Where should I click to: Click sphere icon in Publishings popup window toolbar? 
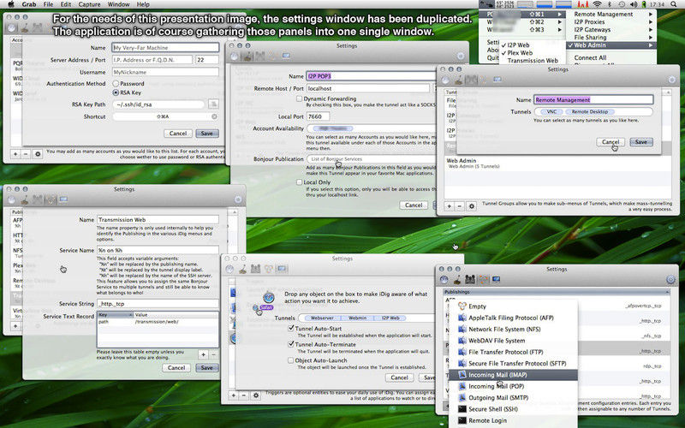(444, 280)
